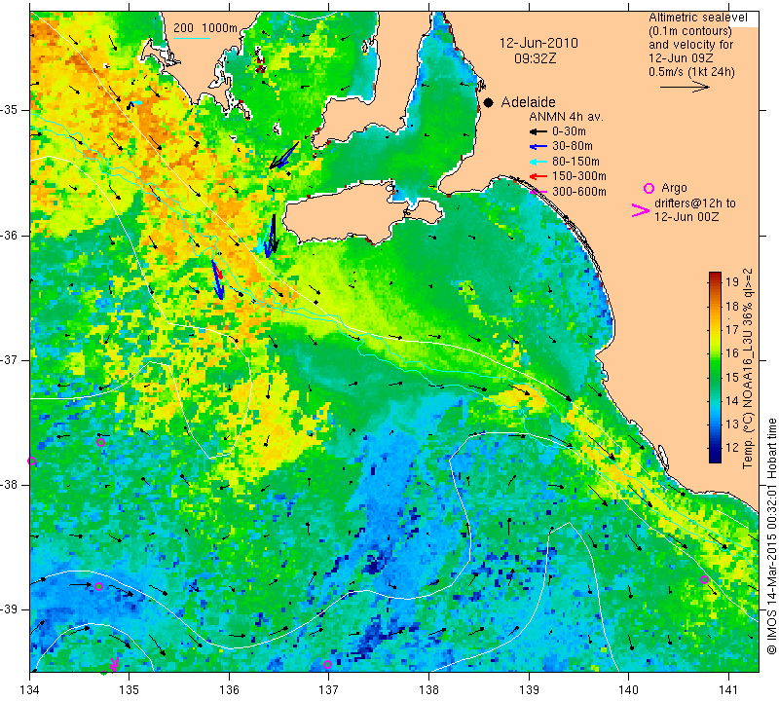Image resolution: width=779 pixels, height=701 pixels.
Task: Click the colorbar tick label 17
Action: coord(732,329)
